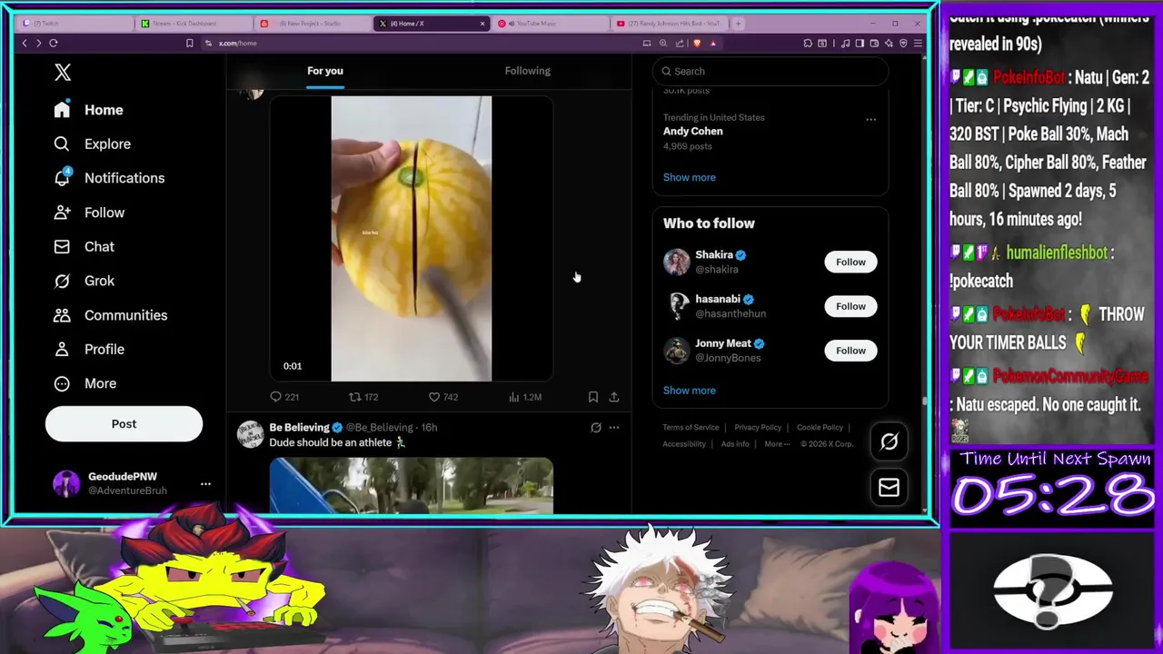Viewport: 1163px width, 654px height.
Task: Open hasanabi's profile name
Action: 718,299
